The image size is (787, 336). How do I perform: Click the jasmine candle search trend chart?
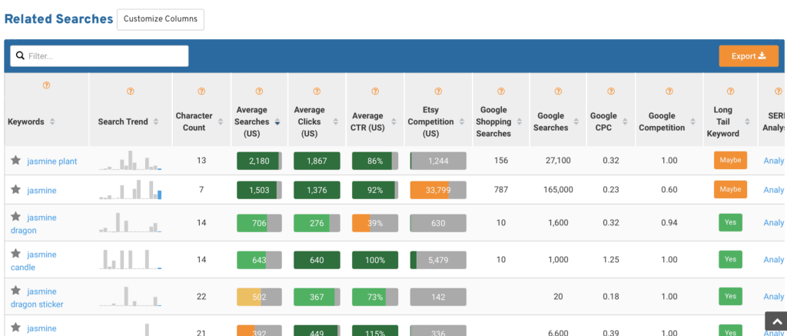click(131, 259)
